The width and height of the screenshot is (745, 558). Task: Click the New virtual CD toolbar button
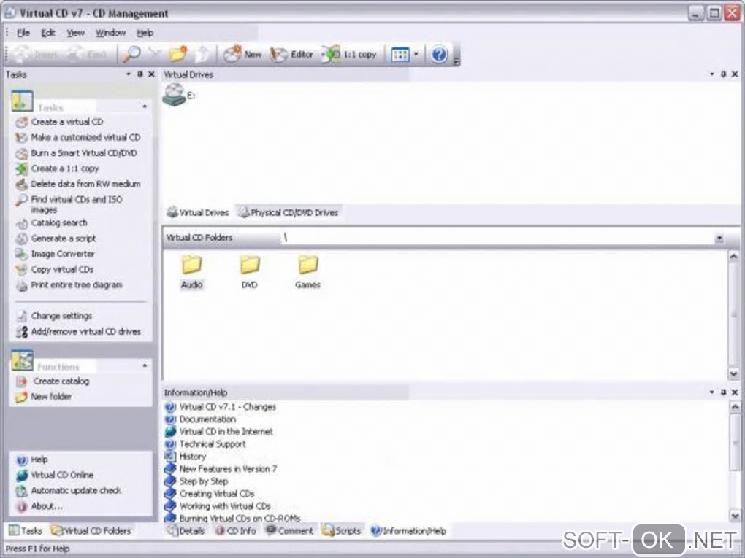coord(242,55)
